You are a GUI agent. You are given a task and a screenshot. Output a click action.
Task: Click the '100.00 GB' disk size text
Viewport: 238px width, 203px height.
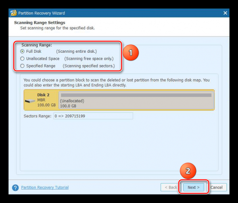click(46, 105)
